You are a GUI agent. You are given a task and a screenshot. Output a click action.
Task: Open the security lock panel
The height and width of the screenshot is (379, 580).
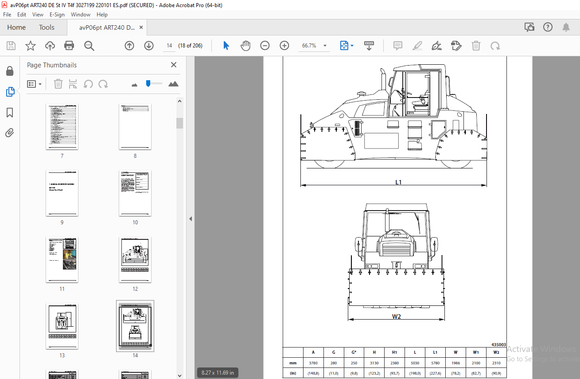(9, 71)
